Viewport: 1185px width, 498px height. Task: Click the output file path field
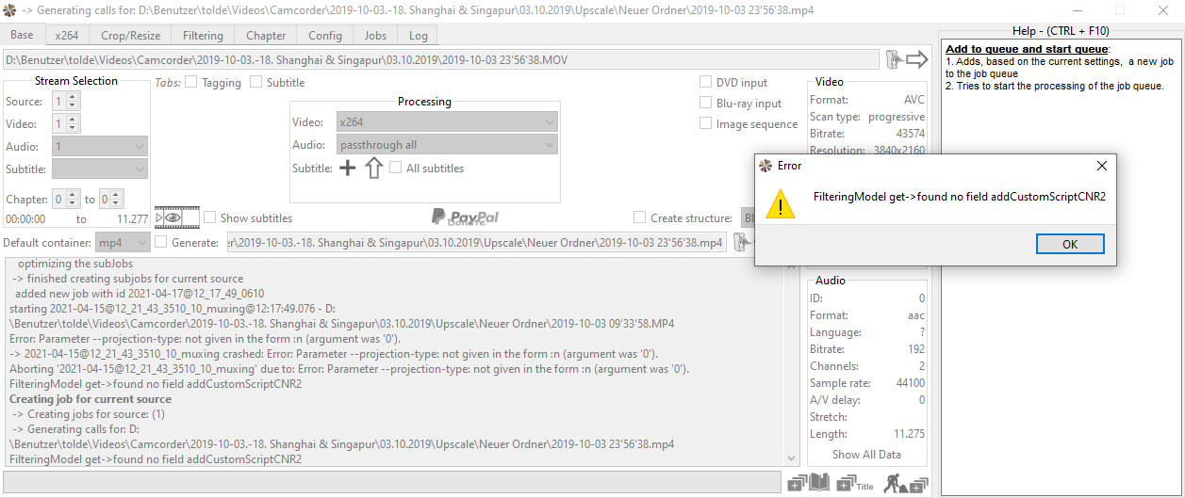475,243
